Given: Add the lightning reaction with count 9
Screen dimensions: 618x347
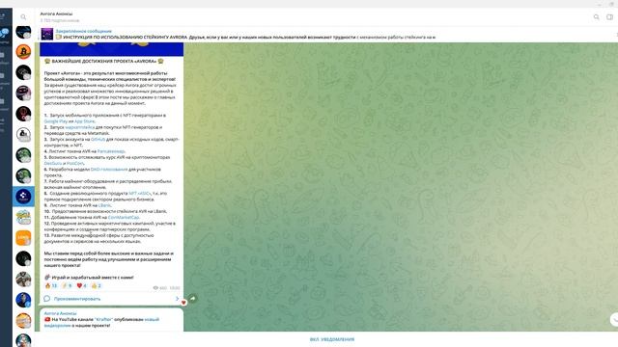Looking at the screenshot, I should [67, 285].
